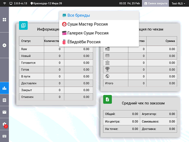Click the Статус column header
Image resolution: width=189 pixels, height=142 pixels.
click(x=31, y=41)
